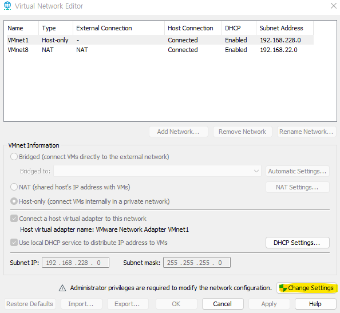340x313 pixels.
Task: Open DHCP Settings dialog
Action: (x=298, y=243)
